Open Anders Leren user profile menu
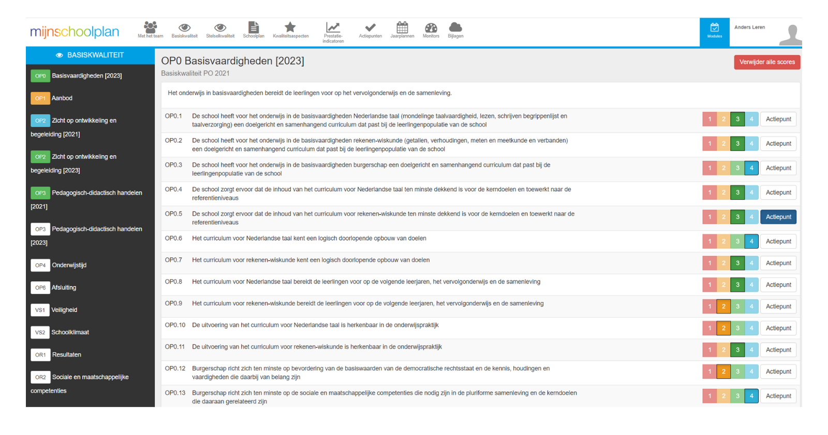Screen dimensions: 828x435 tap(766, 32)
